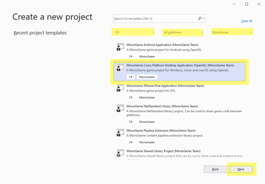Click the C# tag under iPhone/iPad Application
Image resolution: width=265 pixels, height=184 pixels.
coord(131,97)
